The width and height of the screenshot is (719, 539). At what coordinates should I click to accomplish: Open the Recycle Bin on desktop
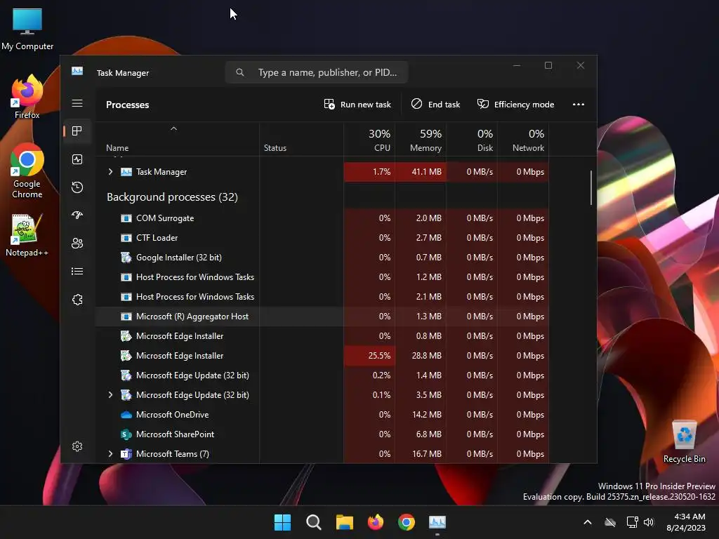tap(684, 441)
